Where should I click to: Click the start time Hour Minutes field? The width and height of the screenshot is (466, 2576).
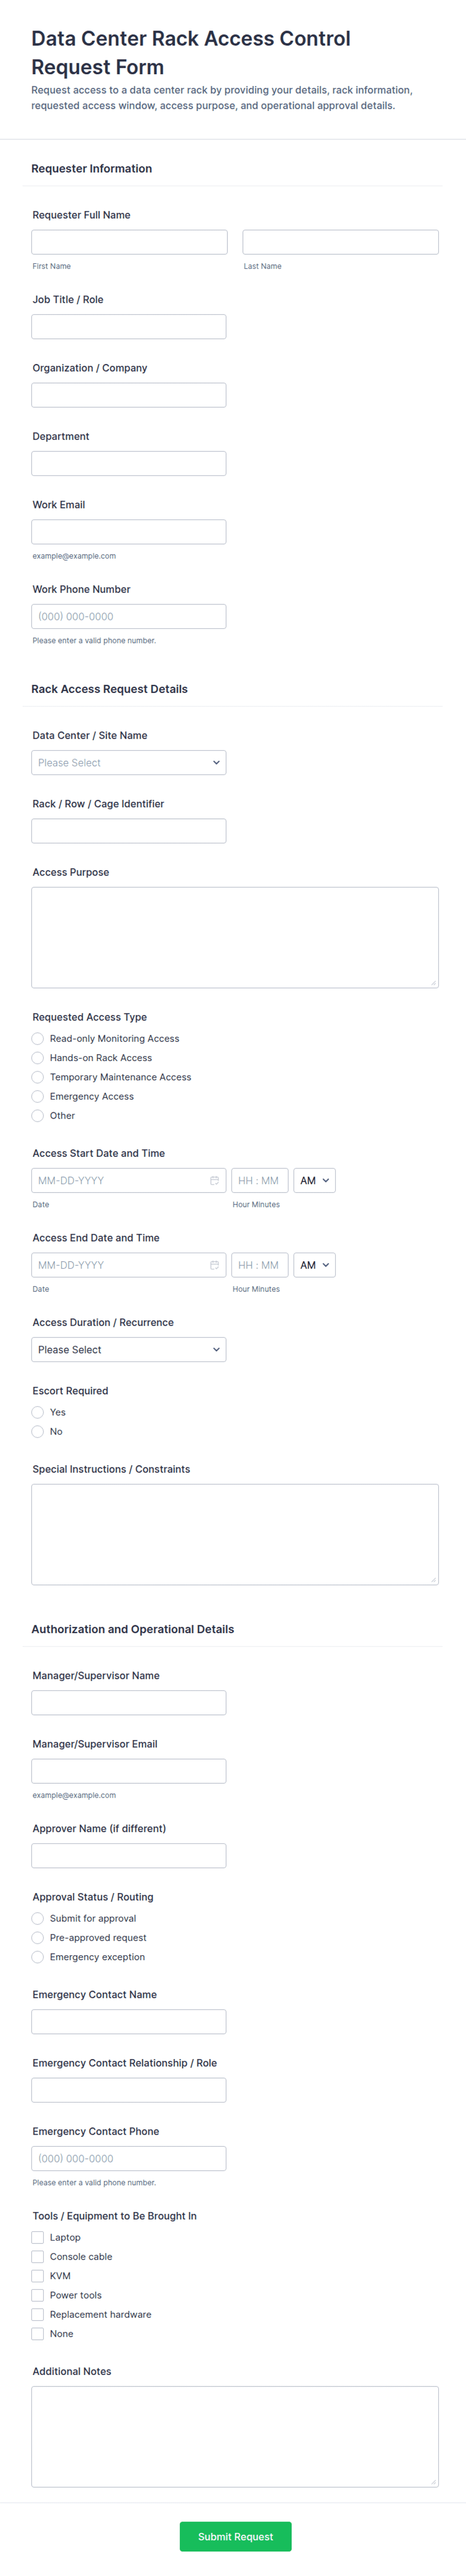point(259,1181)
